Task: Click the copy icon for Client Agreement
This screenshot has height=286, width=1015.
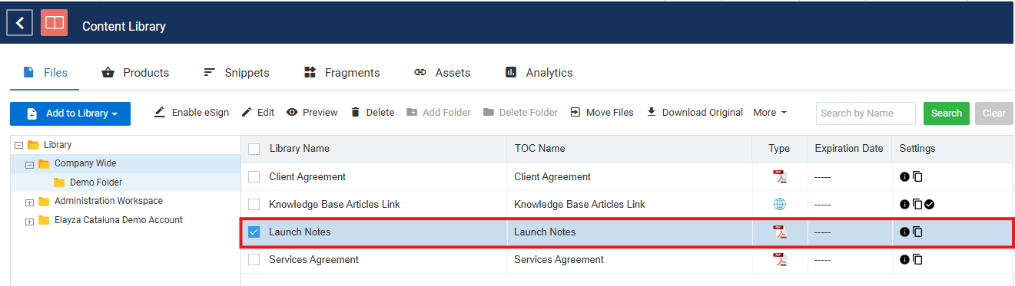Action: click(917, 177)
